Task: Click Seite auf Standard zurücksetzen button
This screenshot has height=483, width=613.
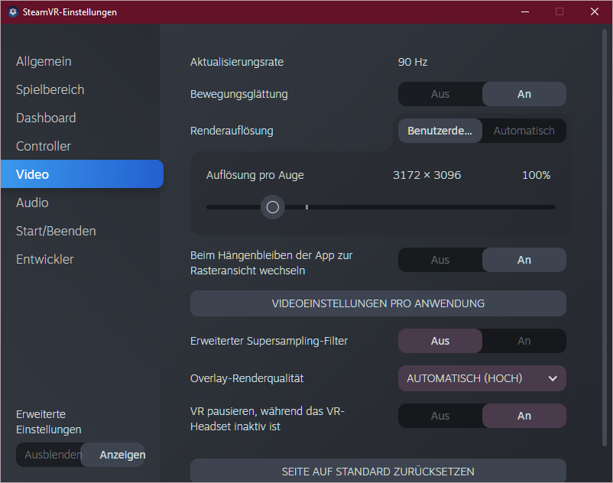Action: [x=378, y=471]
